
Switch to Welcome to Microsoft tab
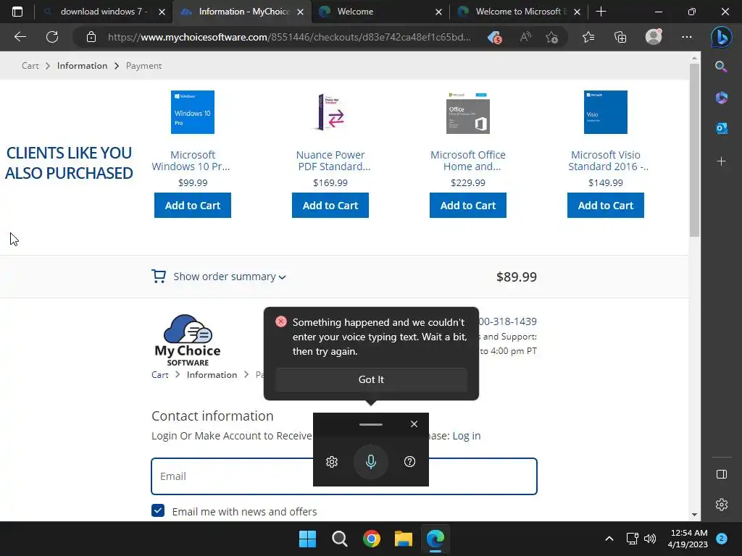520,12
